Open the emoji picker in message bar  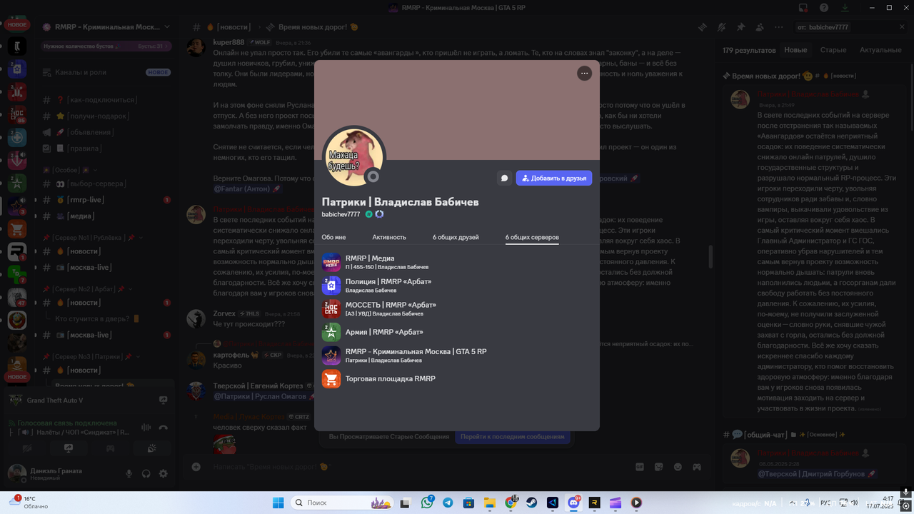point(678,467)
